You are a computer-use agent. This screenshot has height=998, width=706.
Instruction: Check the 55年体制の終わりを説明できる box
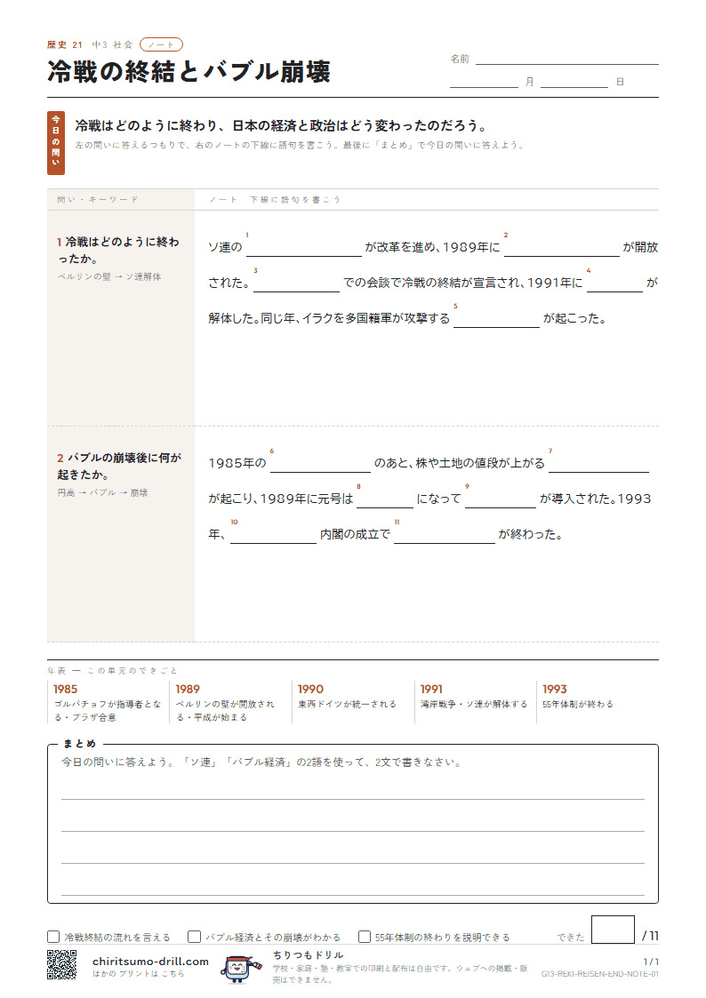pyautogui.click(x=365, y=937)
